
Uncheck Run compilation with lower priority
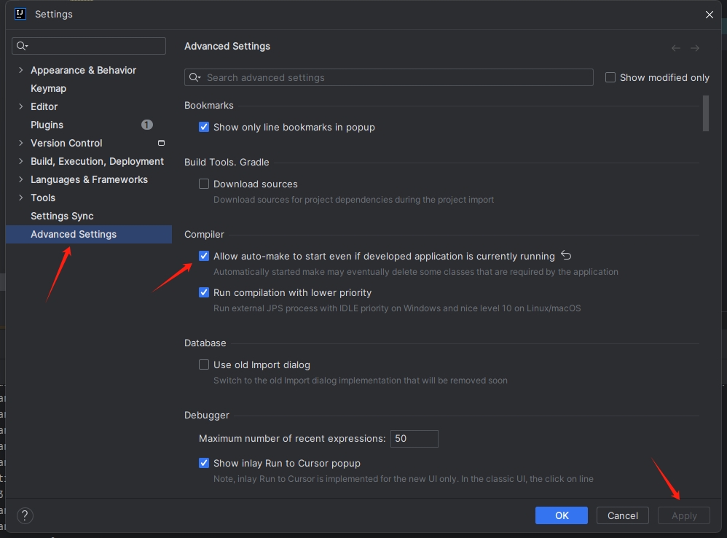(204, 292)
